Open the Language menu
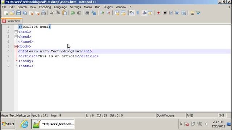The height and width of the screenshot is (130, 232). pos(61,7)
